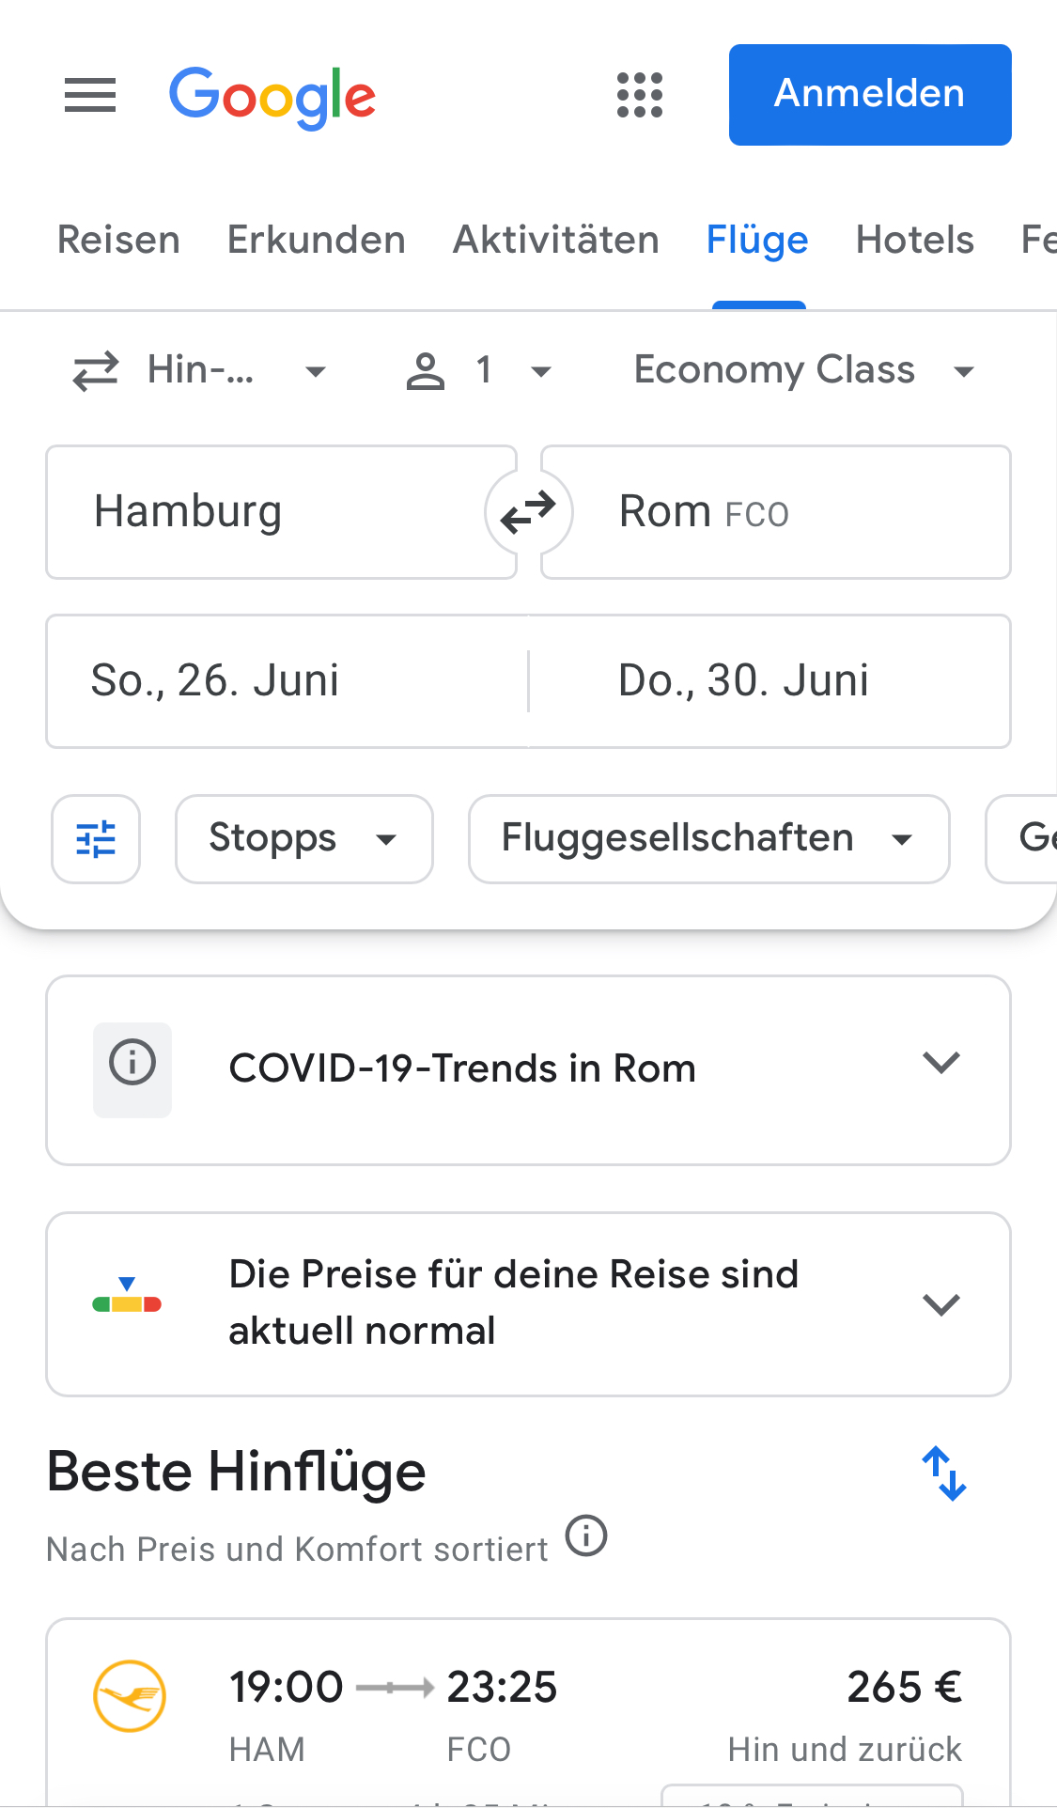Open the Fluggesellschaften filter
1057x1808 pixels.
708,839
